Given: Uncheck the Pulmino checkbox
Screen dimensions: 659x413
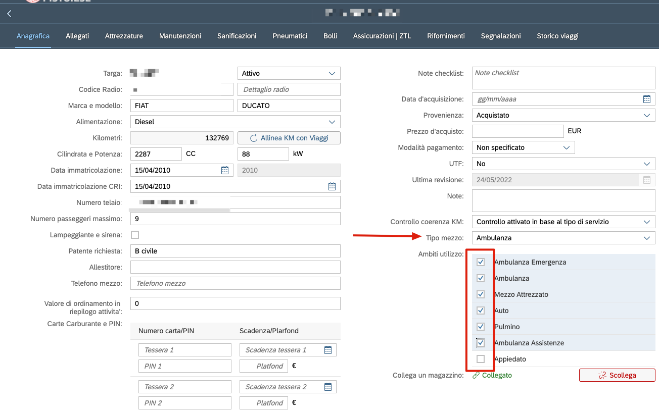Looking at the screenshot, I should [481, 327].
